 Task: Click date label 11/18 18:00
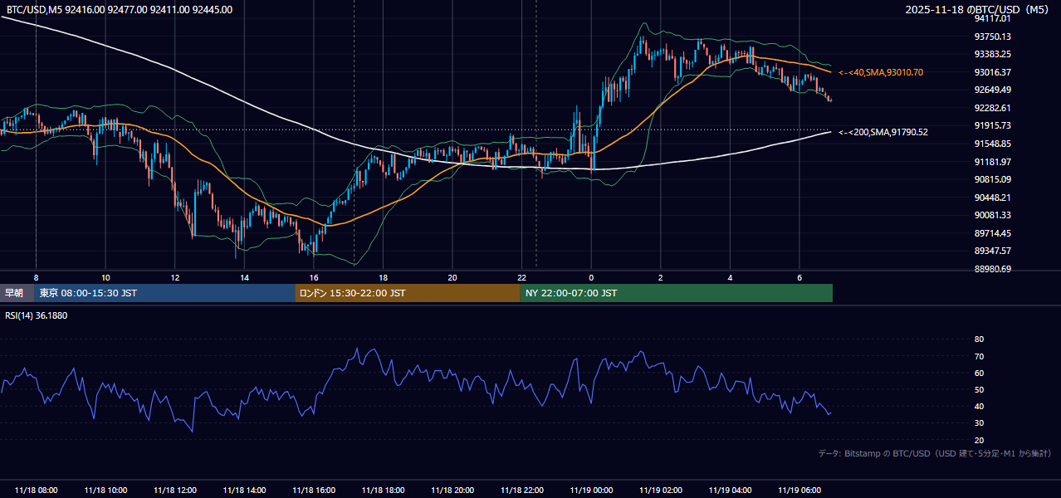383,491
